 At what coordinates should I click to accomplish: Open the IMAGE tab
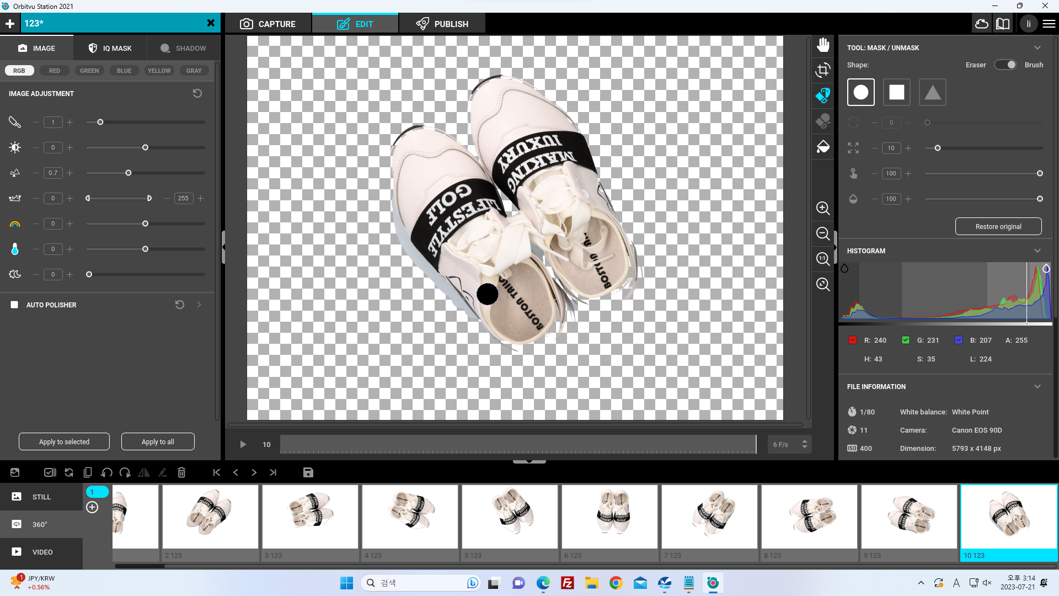[37, 48]
